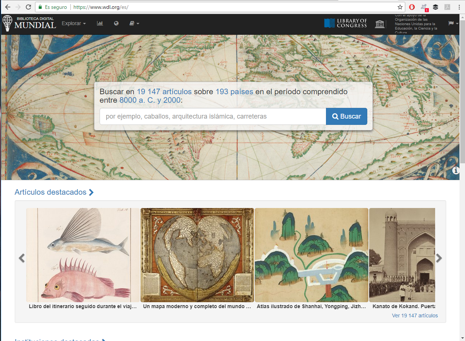The image size is (465, 341).
Task: Open the heart-shaped world map thumbnail
Action: tap(197, 255)
